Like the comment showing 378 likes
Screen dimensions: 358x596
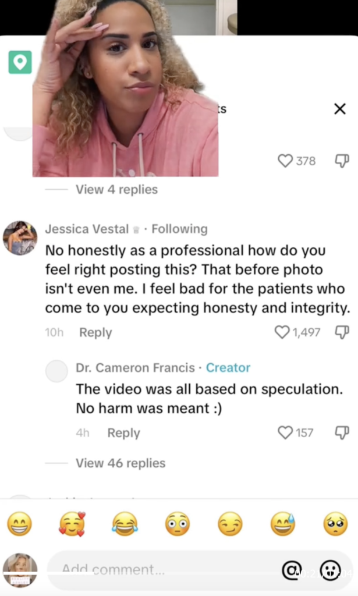(x=286, y=161)
